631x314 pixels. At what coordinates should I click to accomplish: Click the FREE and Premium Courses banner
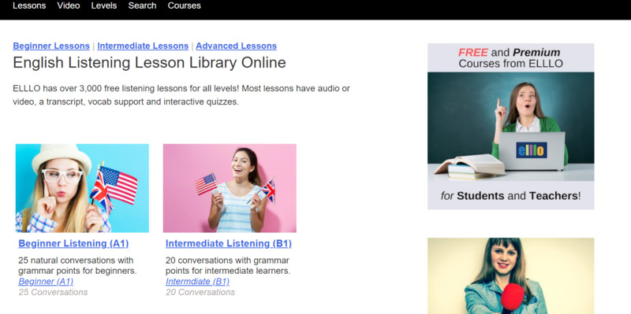[x=510, y=127]
